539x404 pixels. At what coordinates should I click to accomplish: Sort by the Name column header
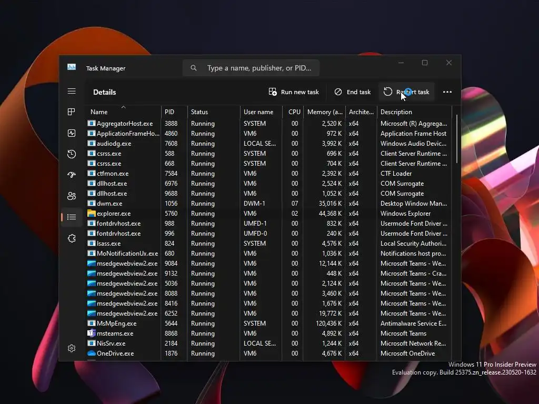(x=123, y=112)
